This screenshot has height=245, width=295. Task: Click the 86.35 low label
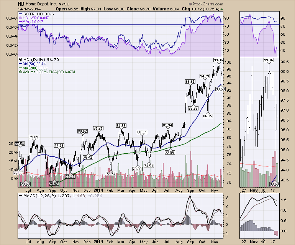click(208, 116)
